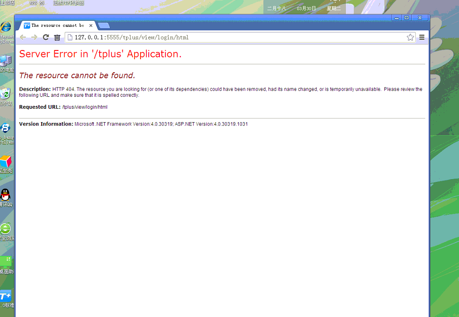Click the page icon in the address bar
Screen dimensions: 459x317
[70, 37]
